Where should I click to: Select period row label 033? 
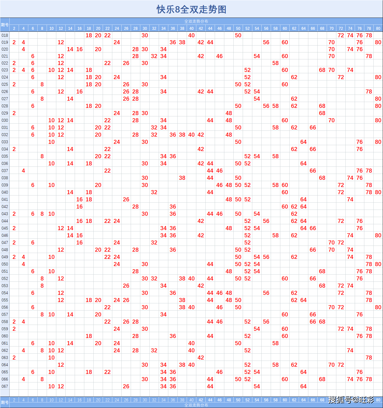(x=5, y=142)
